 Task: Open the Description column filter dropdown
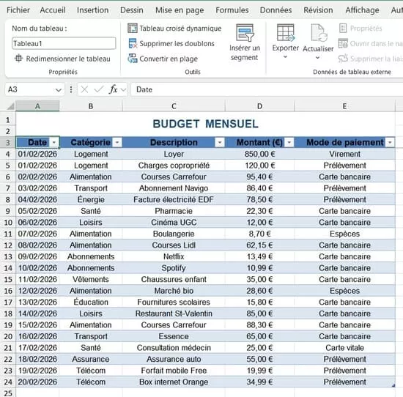[220, 142]
